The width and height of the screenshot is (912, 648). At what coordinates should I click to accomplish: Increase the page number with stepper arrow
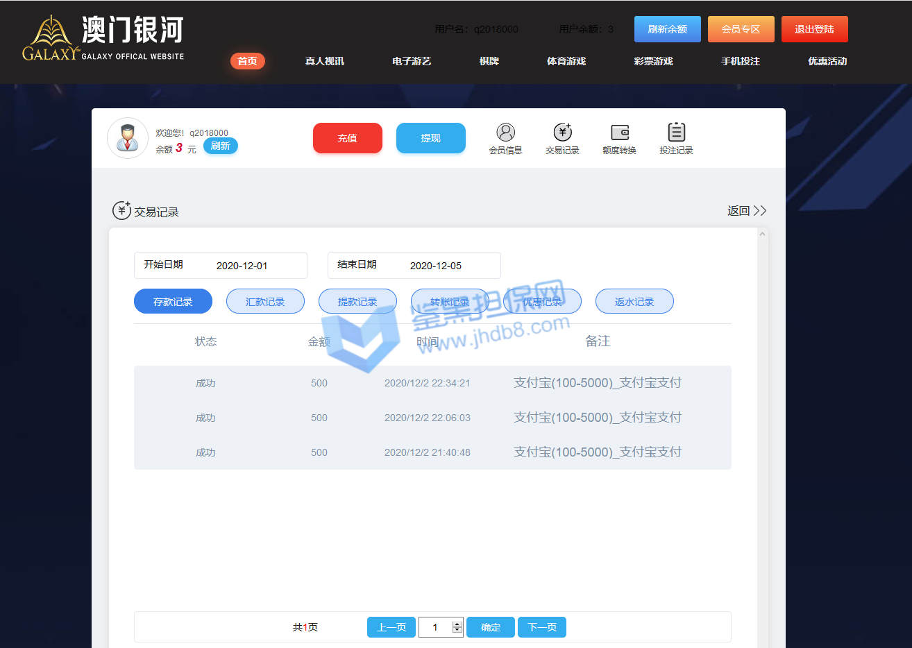[x=457, y=624]
